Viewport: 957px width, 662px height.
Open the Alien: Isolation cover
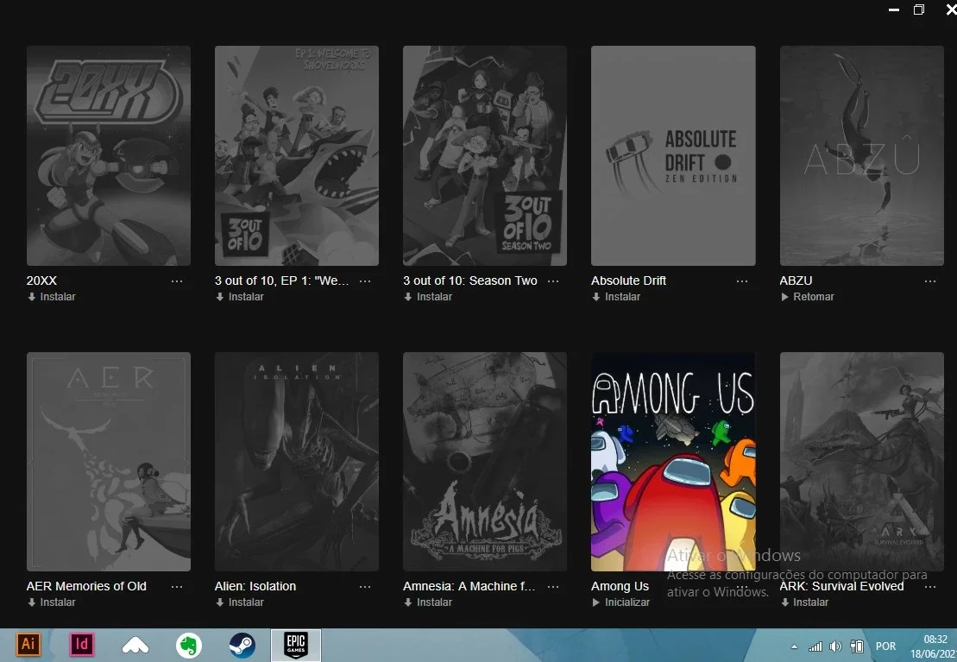[x=297, y=462]
